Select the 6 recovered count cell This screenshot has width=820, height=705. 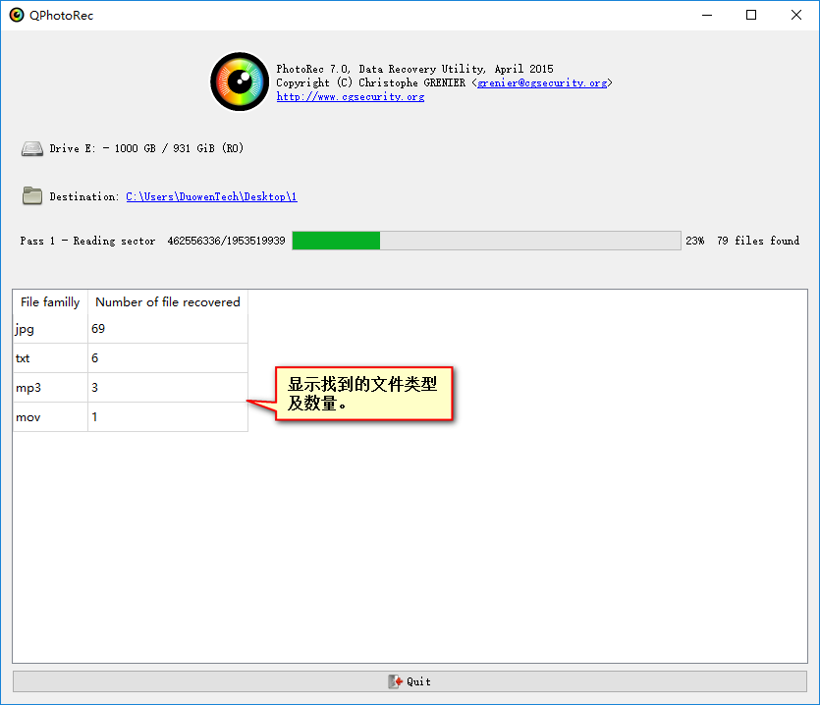coord(168,358)
